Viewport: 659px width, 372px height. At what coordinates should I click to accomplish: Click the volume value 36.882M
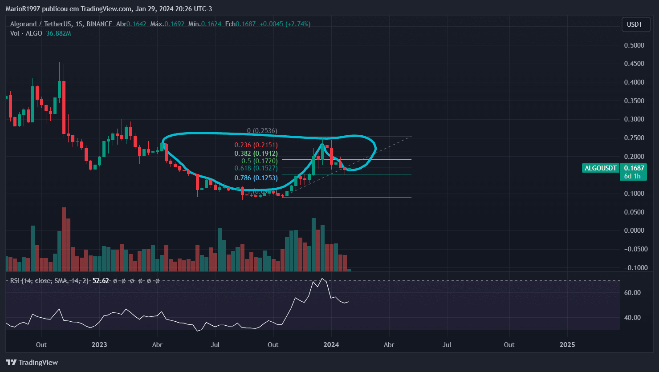(59, 33)
